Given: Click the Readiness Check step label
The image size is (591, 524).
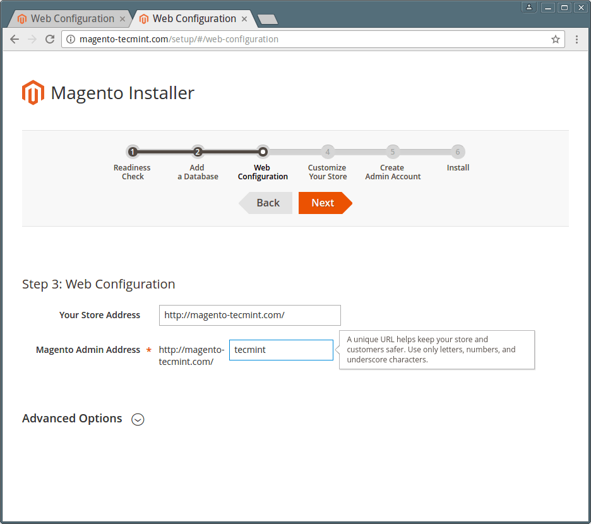Looking at the screenshot, I should [x=132, y=172].
